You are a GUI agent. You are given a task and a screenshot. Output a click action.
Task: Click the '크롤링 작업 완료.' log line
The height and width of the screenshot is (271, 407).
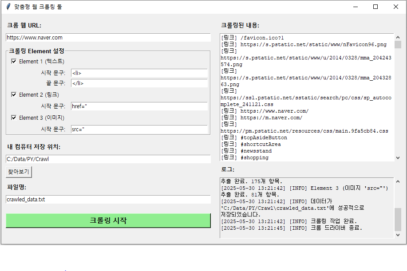coord(289,221)
